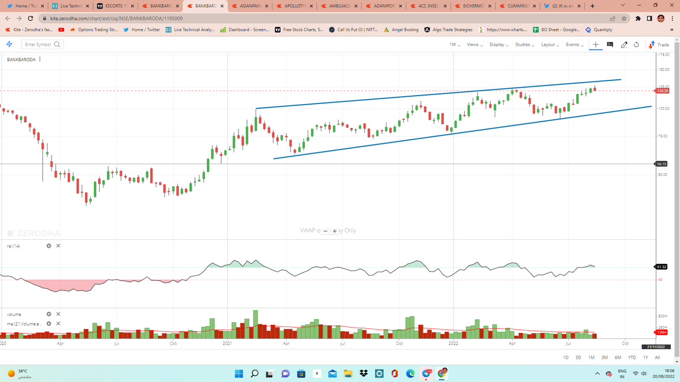Click the Kite lightning bolt logo icon
The height and width of the screenshot is (382, 680).
pos(10,44)
